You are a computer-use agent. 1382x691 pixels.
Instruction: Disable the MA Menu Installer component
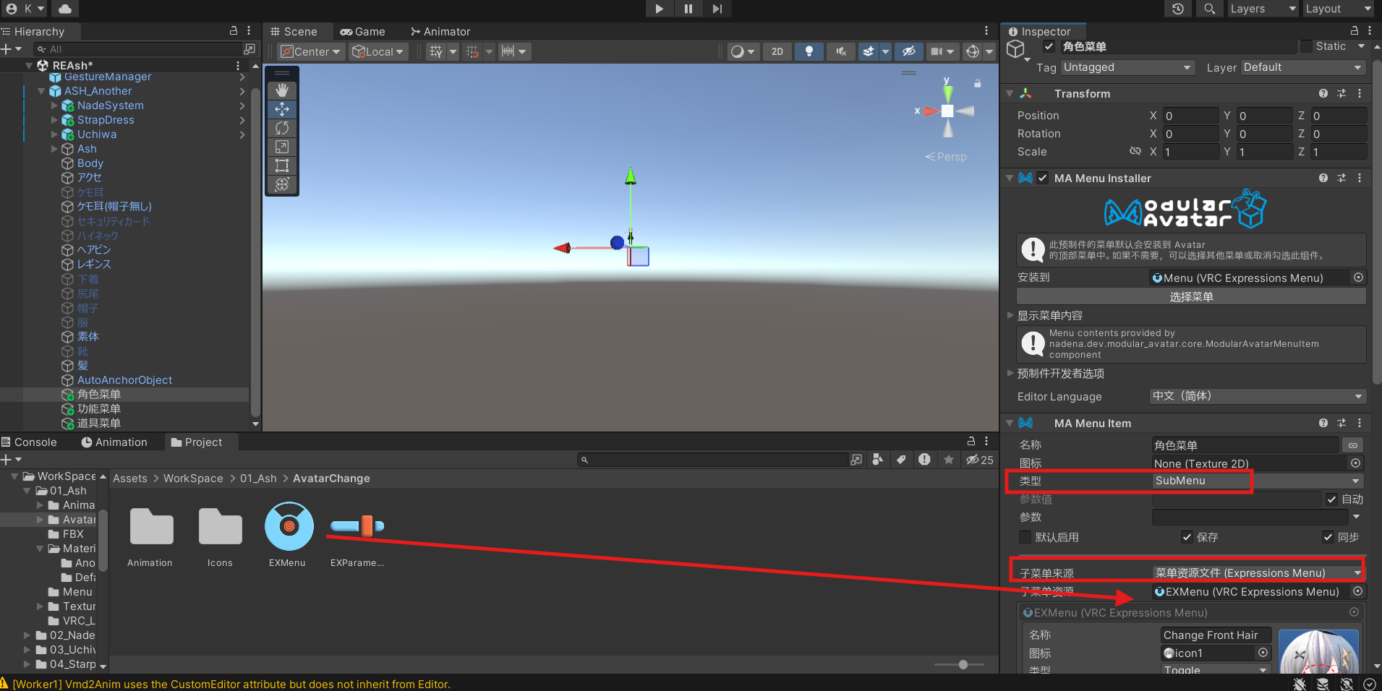pos(1042,179)
